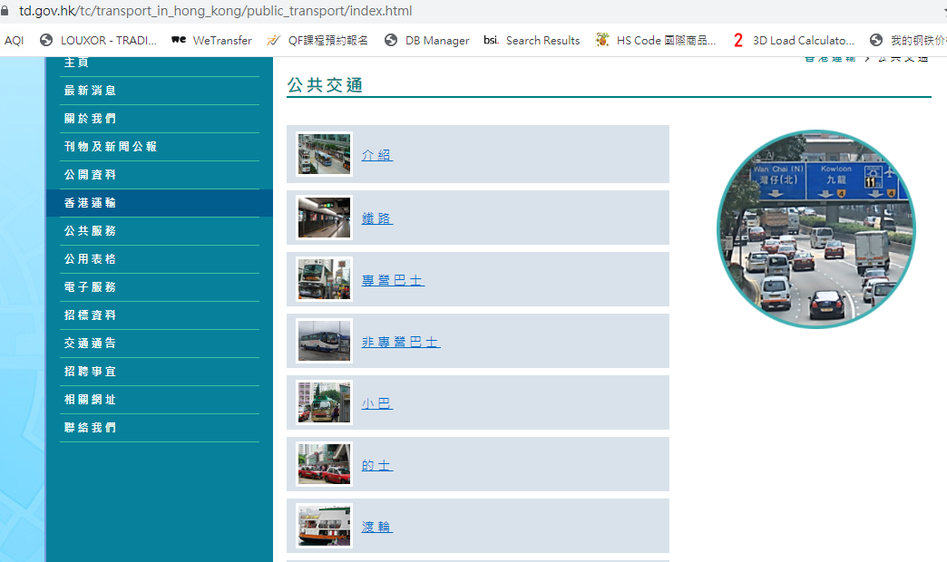This screenshot has width=947, height=562.
Task: Click the thumbnail beside 介紹
Action: [325, 154]
